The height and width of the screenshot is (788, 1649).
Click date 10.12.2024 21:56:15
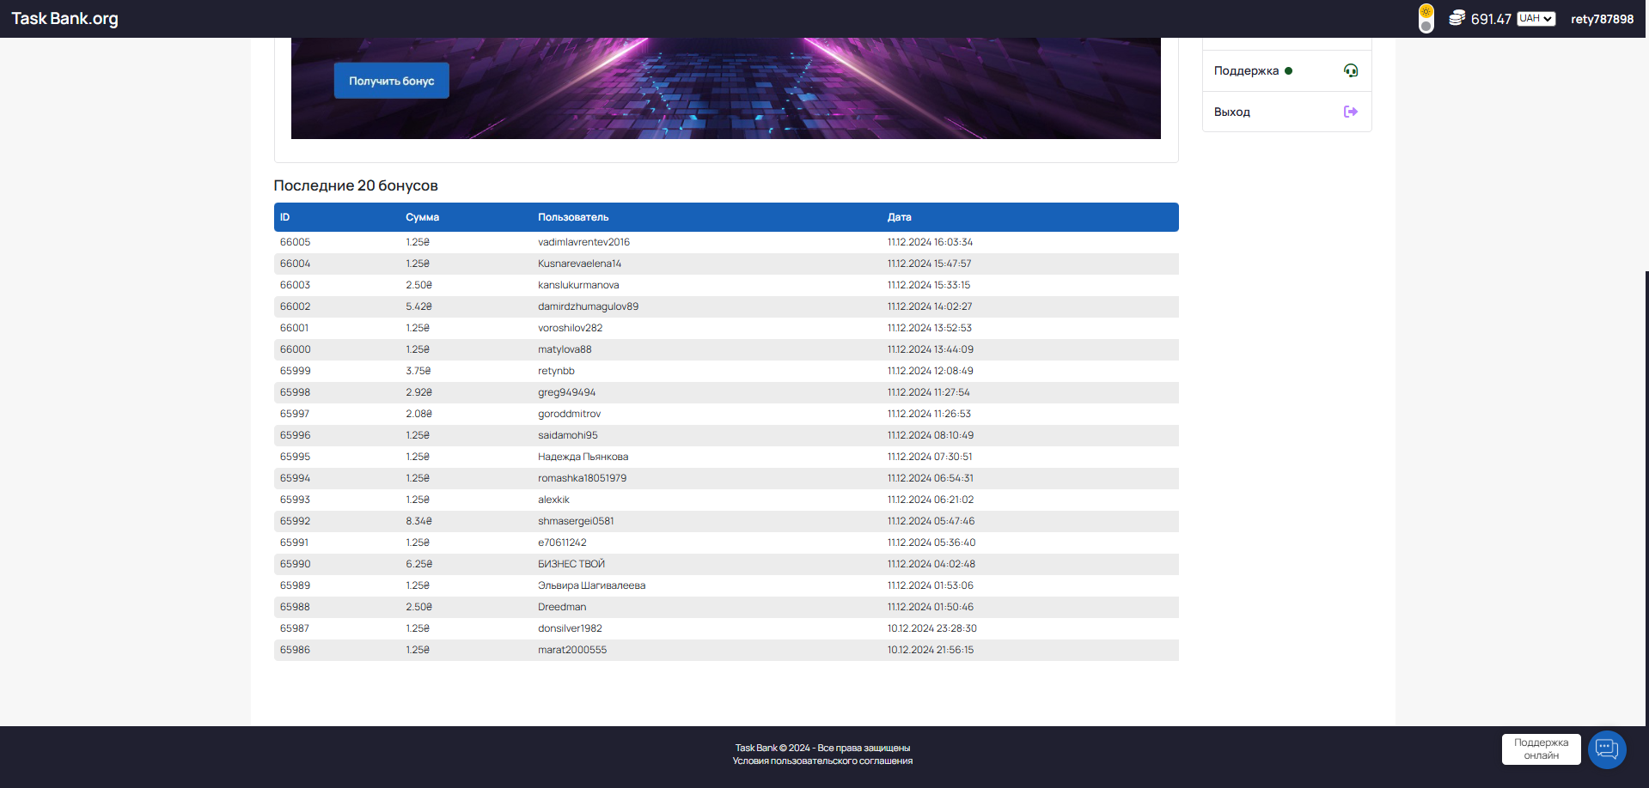(930, 650)
